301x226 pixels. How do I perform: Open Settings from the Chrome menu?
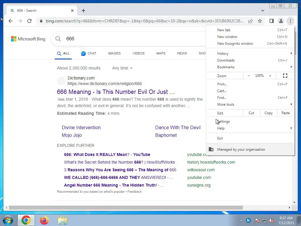[x=250, y=122]
